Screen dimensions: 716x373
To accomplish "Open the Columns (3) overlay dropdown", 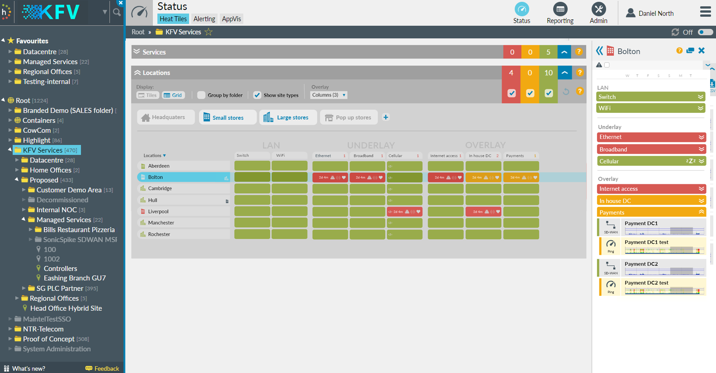I will pos(329,95).
